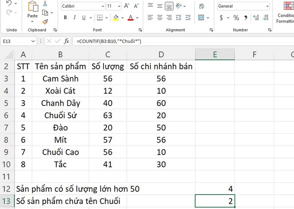Click the Redo arrow icon

(x=9, y=12)
